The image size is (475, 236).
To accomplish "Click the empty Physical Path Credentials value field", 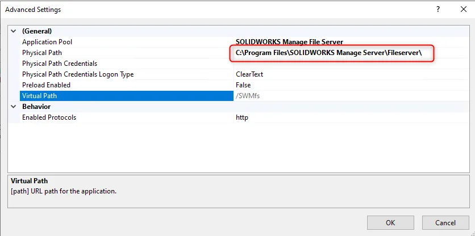I will 351,64.
